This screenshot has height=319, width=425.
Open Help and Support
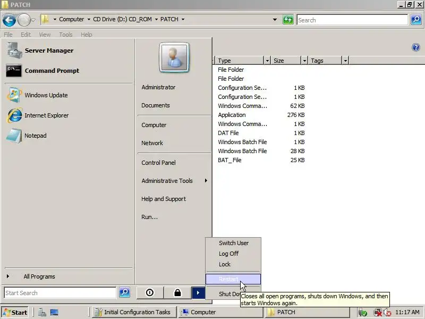point(164,199)
